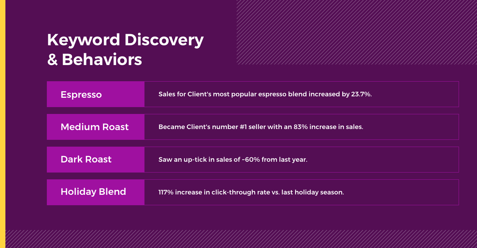Select the Holiday Blend label cell
This screenshot has width=477, height=248.
click(95, 192)
